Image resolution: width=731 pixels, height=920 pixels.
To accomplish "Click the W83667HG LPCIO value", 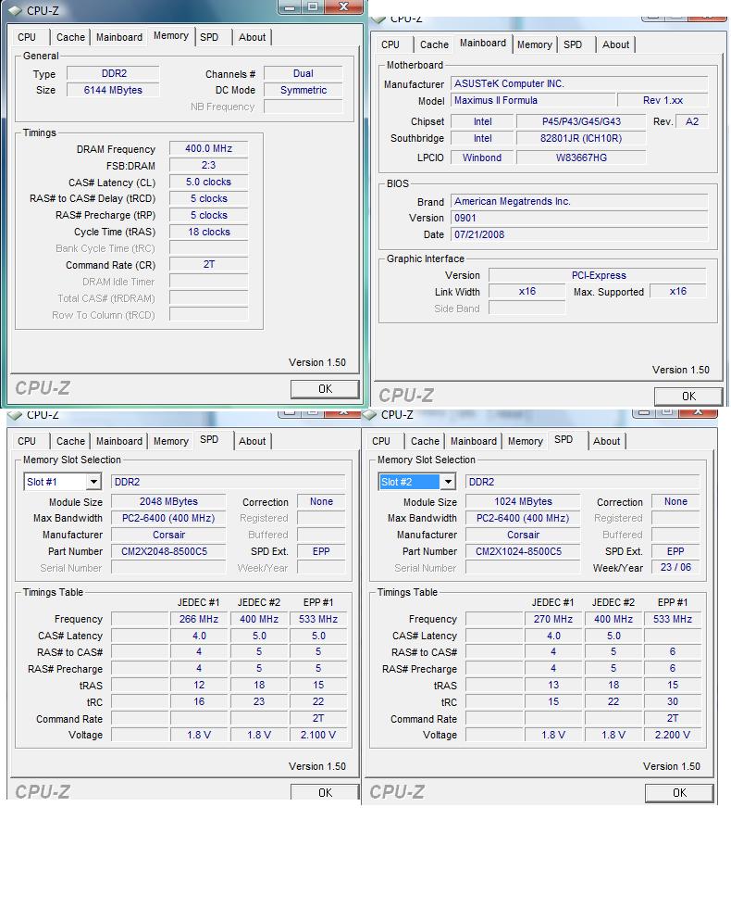I will tap(581, 158).
